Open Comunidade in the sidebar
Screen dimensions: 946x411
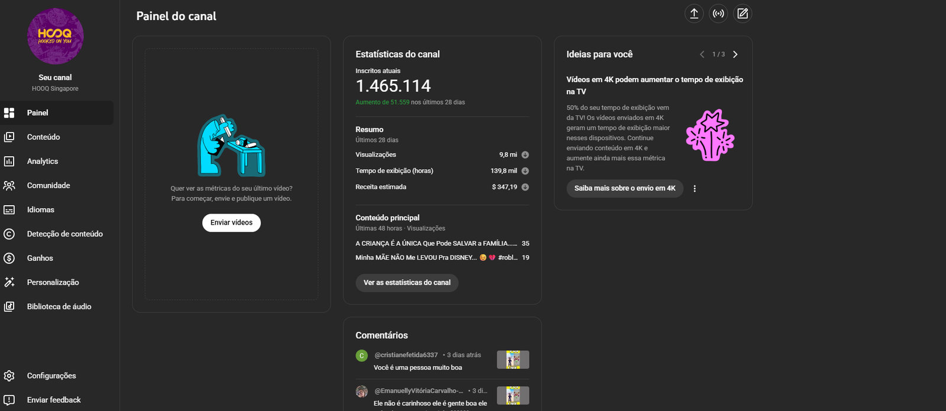57,186
